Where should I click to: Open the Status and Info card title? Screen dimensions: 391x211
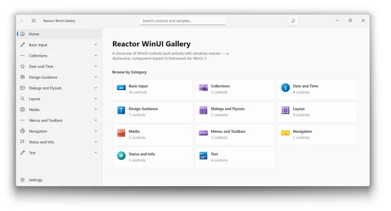(141, 154)
